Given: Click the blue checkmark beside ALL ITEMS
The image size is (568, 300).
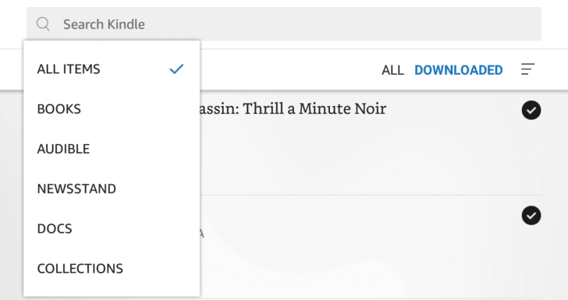Looking at the screenshot, I should coord(176,69).
